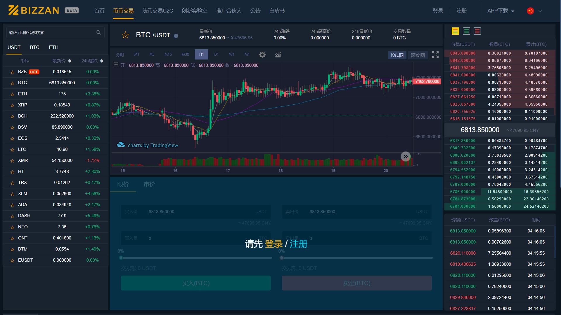Open the APP下载 dropdown

point(501,10)
